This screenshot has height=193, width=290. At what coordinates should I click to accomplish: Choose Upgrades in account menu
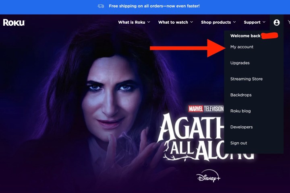pyautogui.click(x=240, y=63)
